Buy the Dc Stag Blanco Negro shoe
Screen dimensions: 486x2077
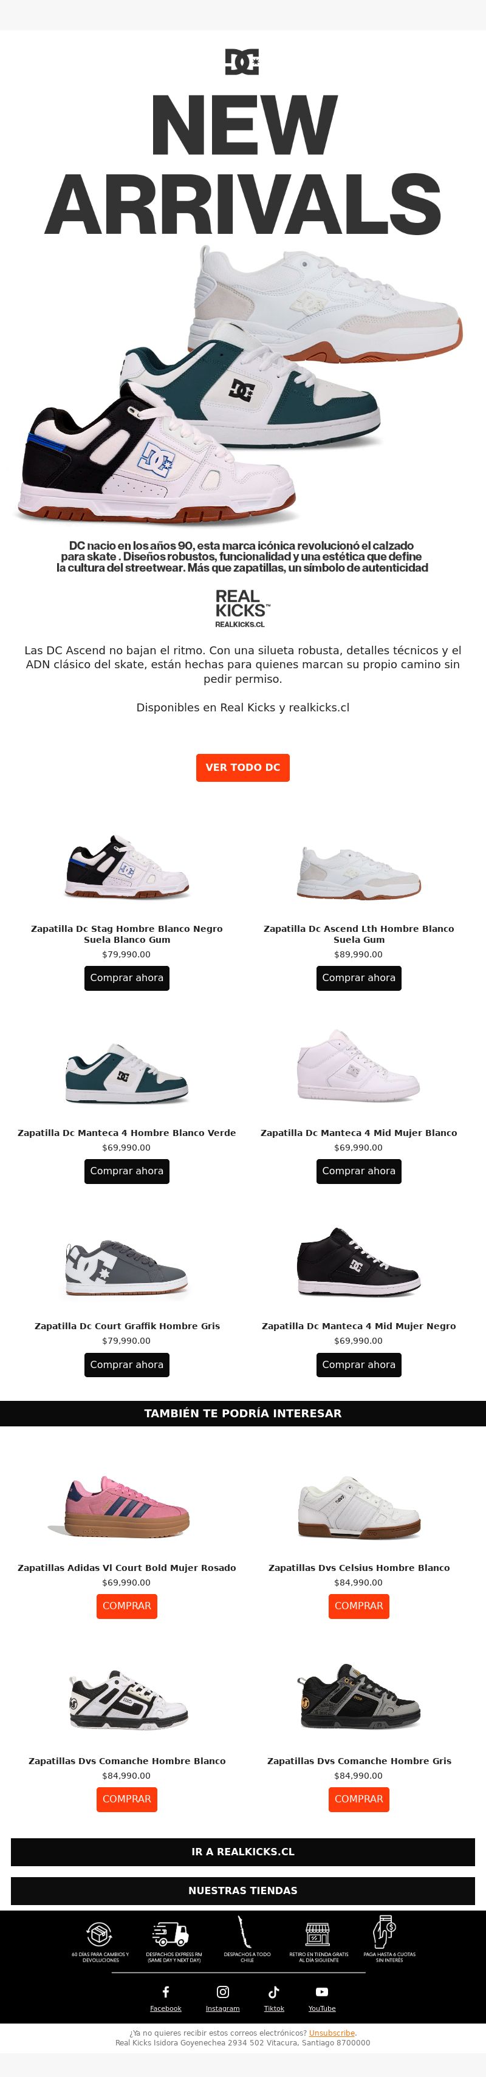[x=126, y=978]
